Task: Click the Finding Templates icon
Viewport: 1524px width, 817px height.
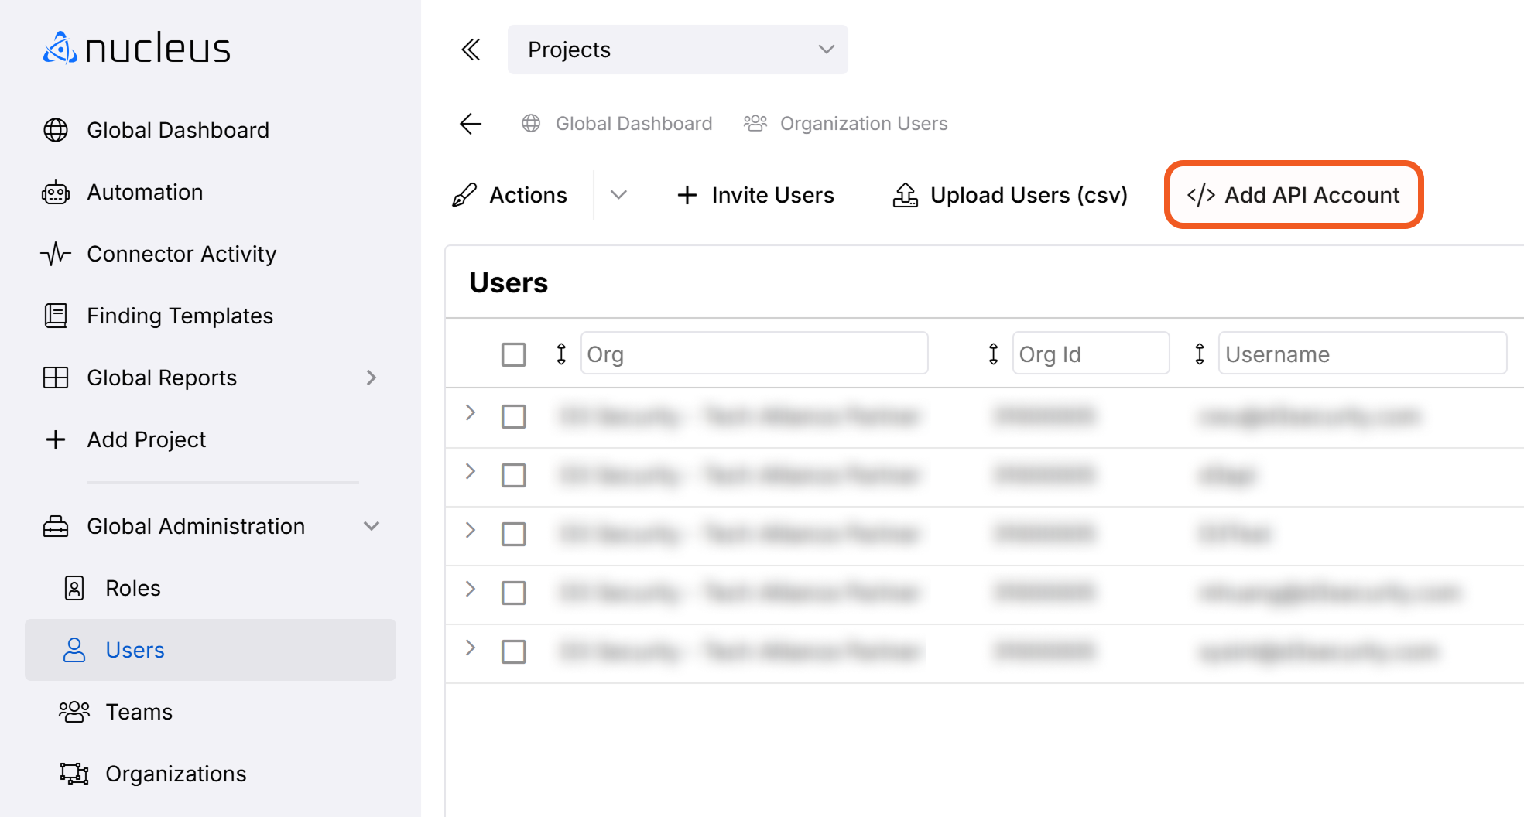Action: click(56, 316)
